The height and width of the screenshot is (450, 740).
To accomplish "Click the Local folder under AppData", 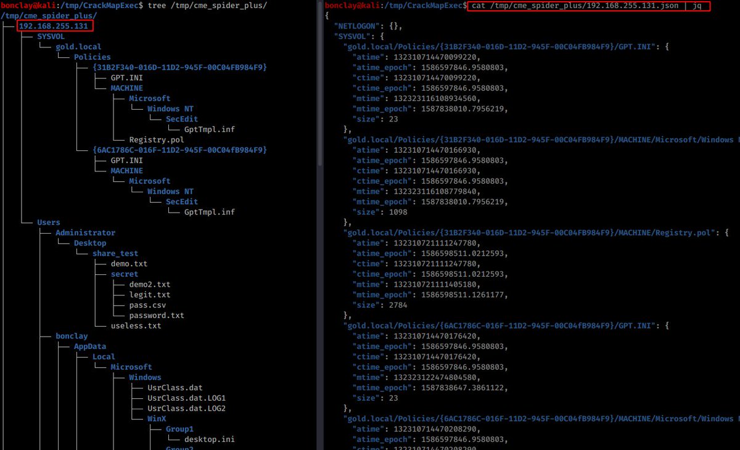I will click(x=104, y=356).
